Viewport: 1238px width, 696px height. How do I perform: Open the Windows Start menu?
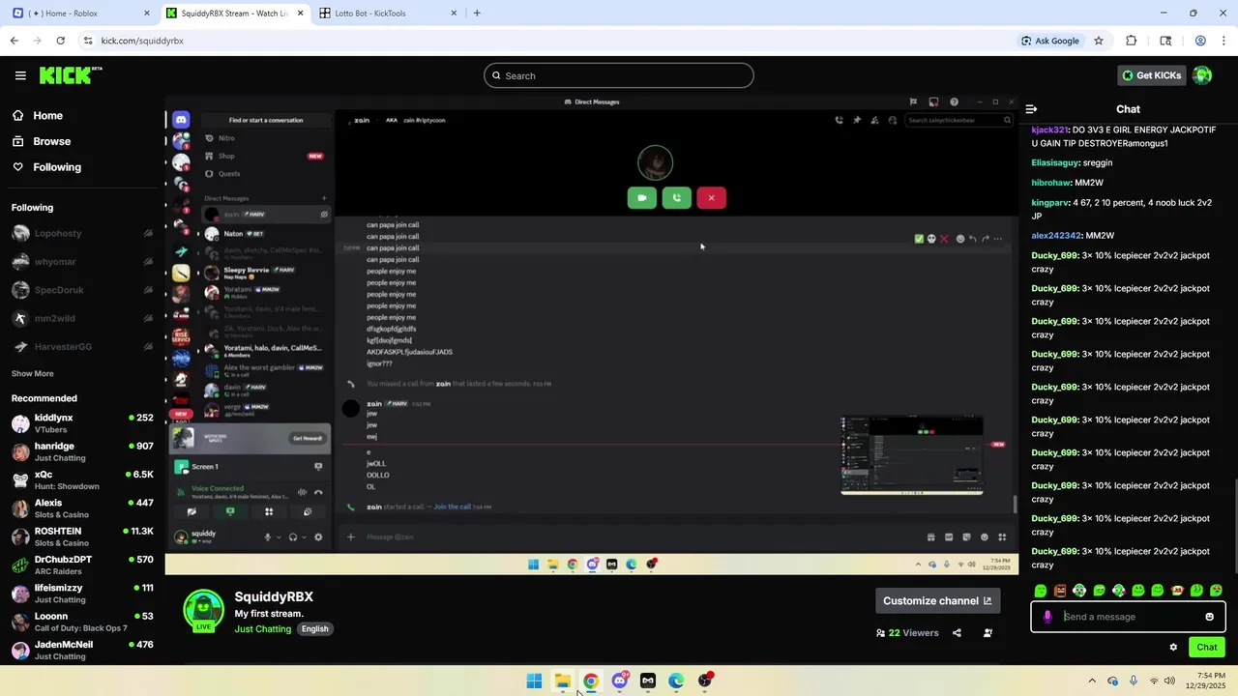pos(534,681)
